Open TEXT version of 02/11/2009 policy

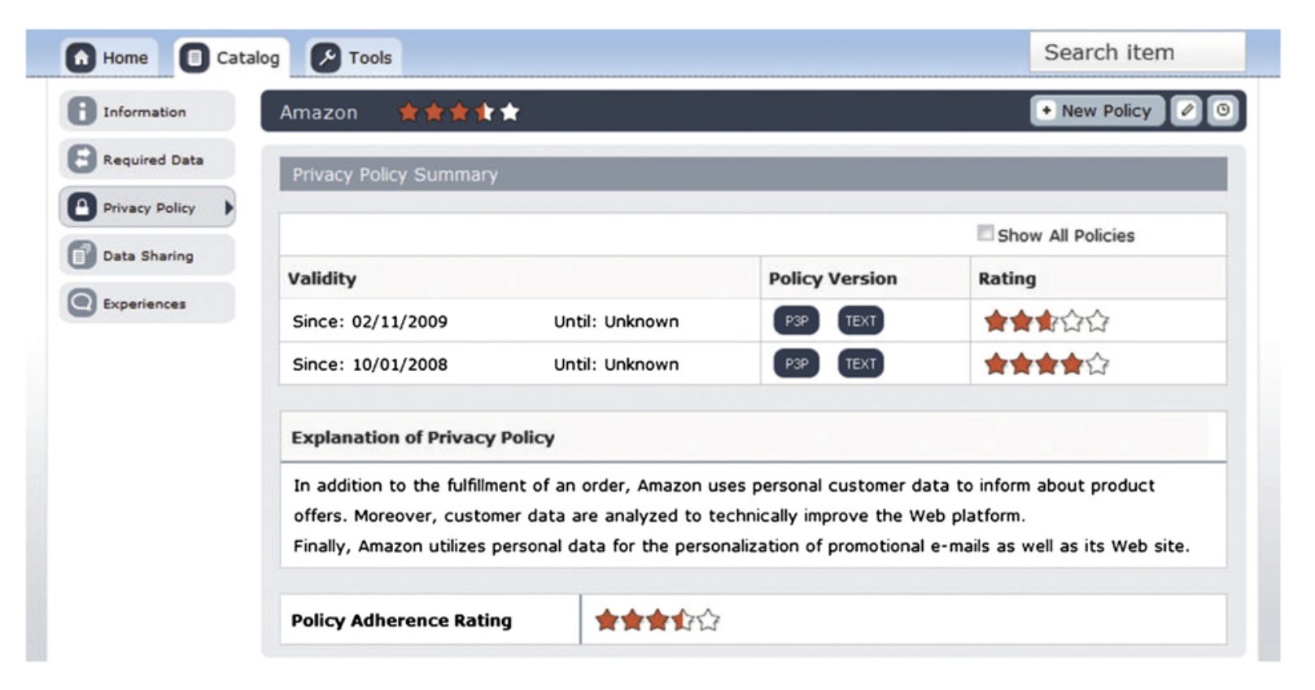point(860,321)
